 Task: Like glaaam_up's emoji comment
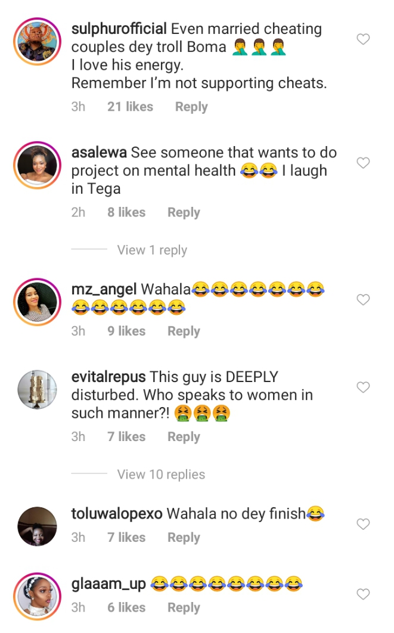(363, 594)
